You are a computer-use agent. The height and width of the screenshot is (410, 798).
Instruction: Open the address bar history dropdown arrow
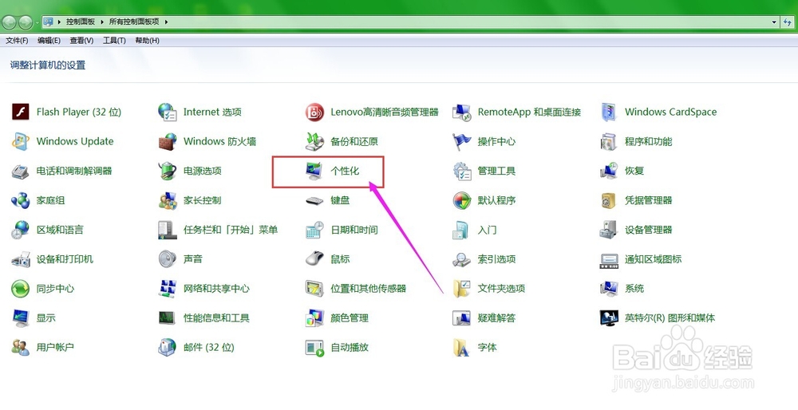[773, 22]
